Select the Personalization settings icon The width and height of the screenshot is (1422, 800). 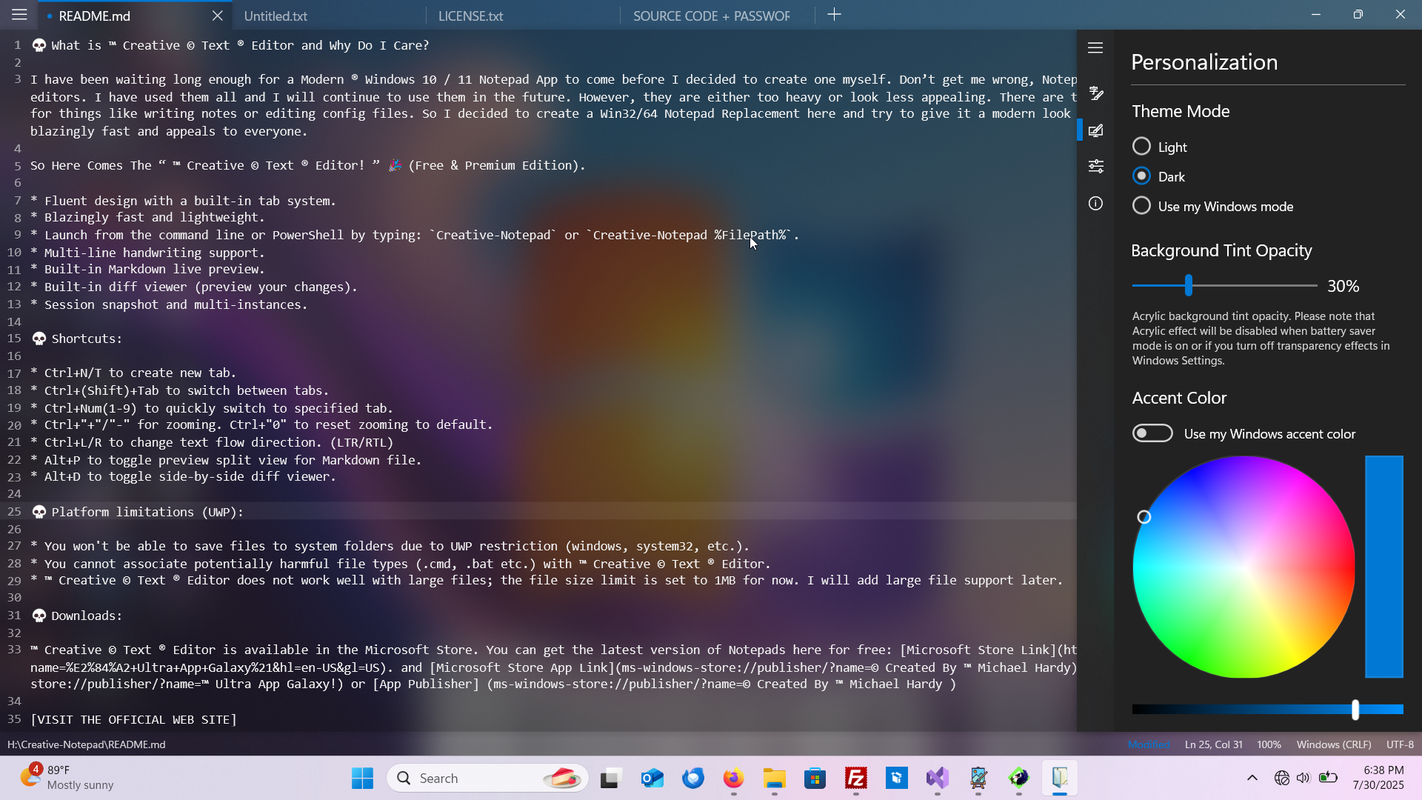[x=1096, y=130]
